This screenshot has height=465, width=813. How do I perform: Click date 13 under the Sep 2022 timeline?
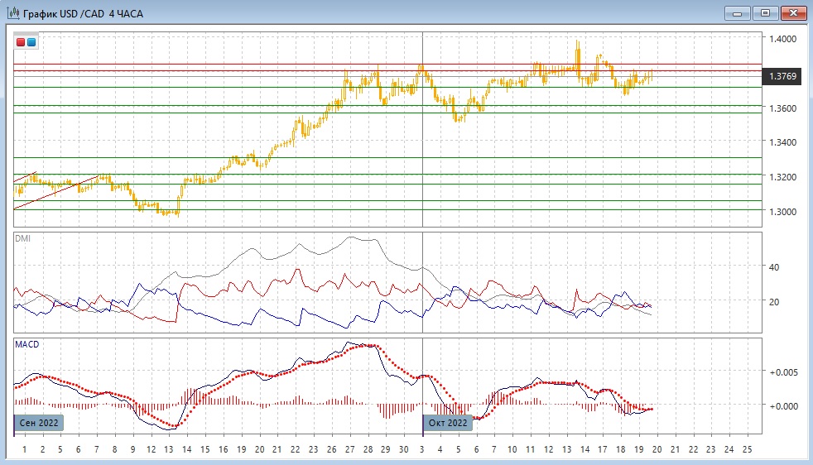tap(168, 449)
